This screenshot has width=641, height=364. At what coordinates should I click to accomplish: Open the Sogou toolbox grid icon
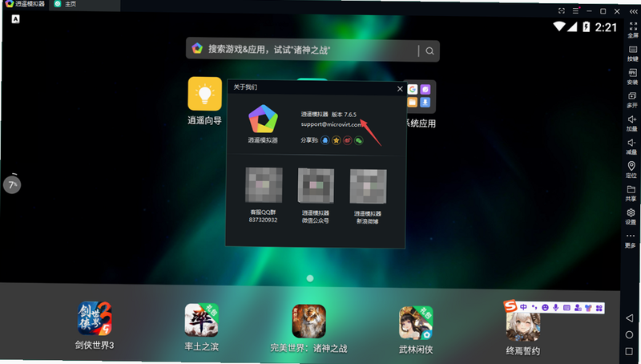599,309
